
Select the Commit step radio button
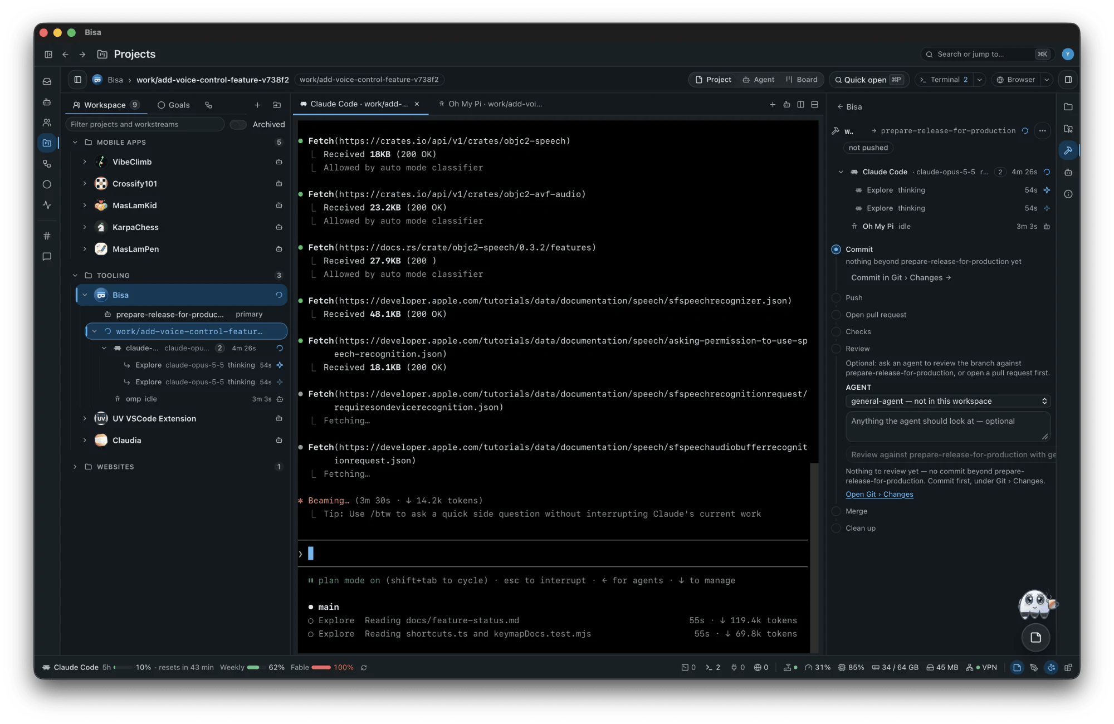[x=836, y=250]
